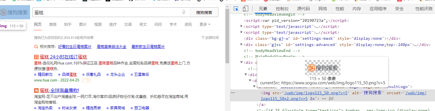Image resolution: width=435 pixels, height=111 pixels.
Task: Click the 家具商城 sublink
Action: (x=118, y=108)
